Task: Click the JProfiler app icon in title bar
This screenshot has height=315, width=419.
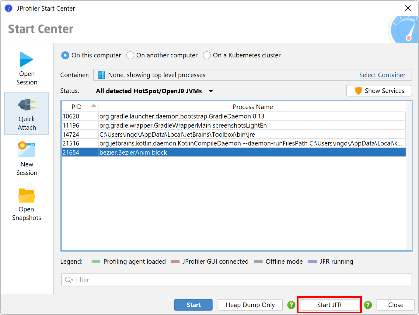Action: (9, 8)
